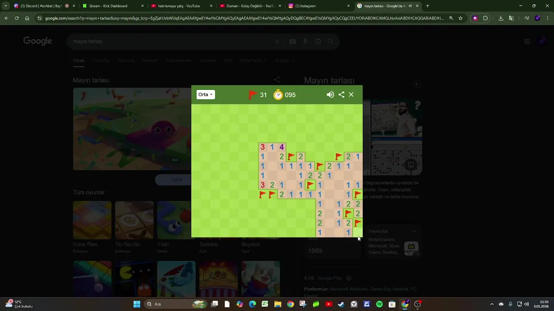Open the media controls icon
Viewport: 554px width, 311px height.
tap(526, 18)
